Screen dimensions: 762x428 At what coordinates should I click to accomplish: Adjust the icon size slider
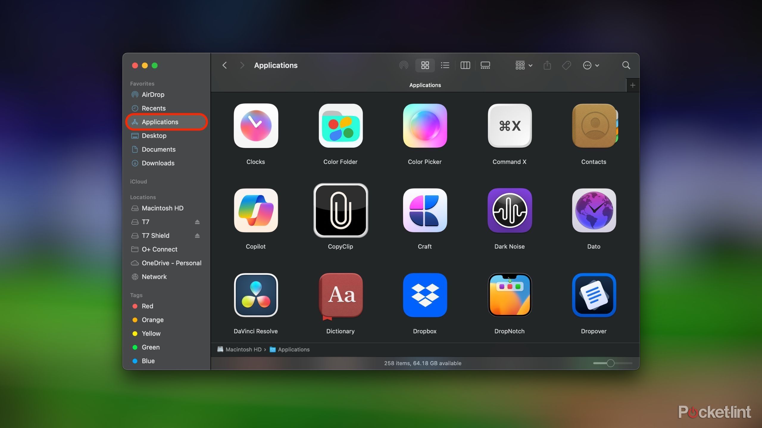[610, 363]
